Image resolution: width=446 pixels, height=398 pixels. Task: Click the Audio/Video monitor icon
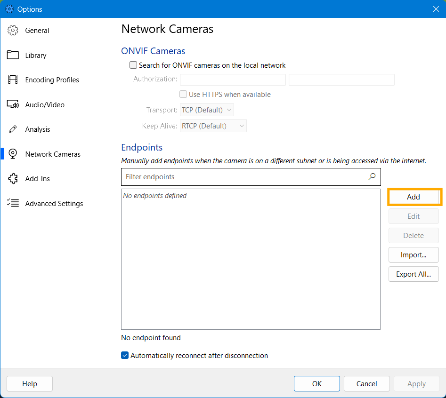point(13,104)
